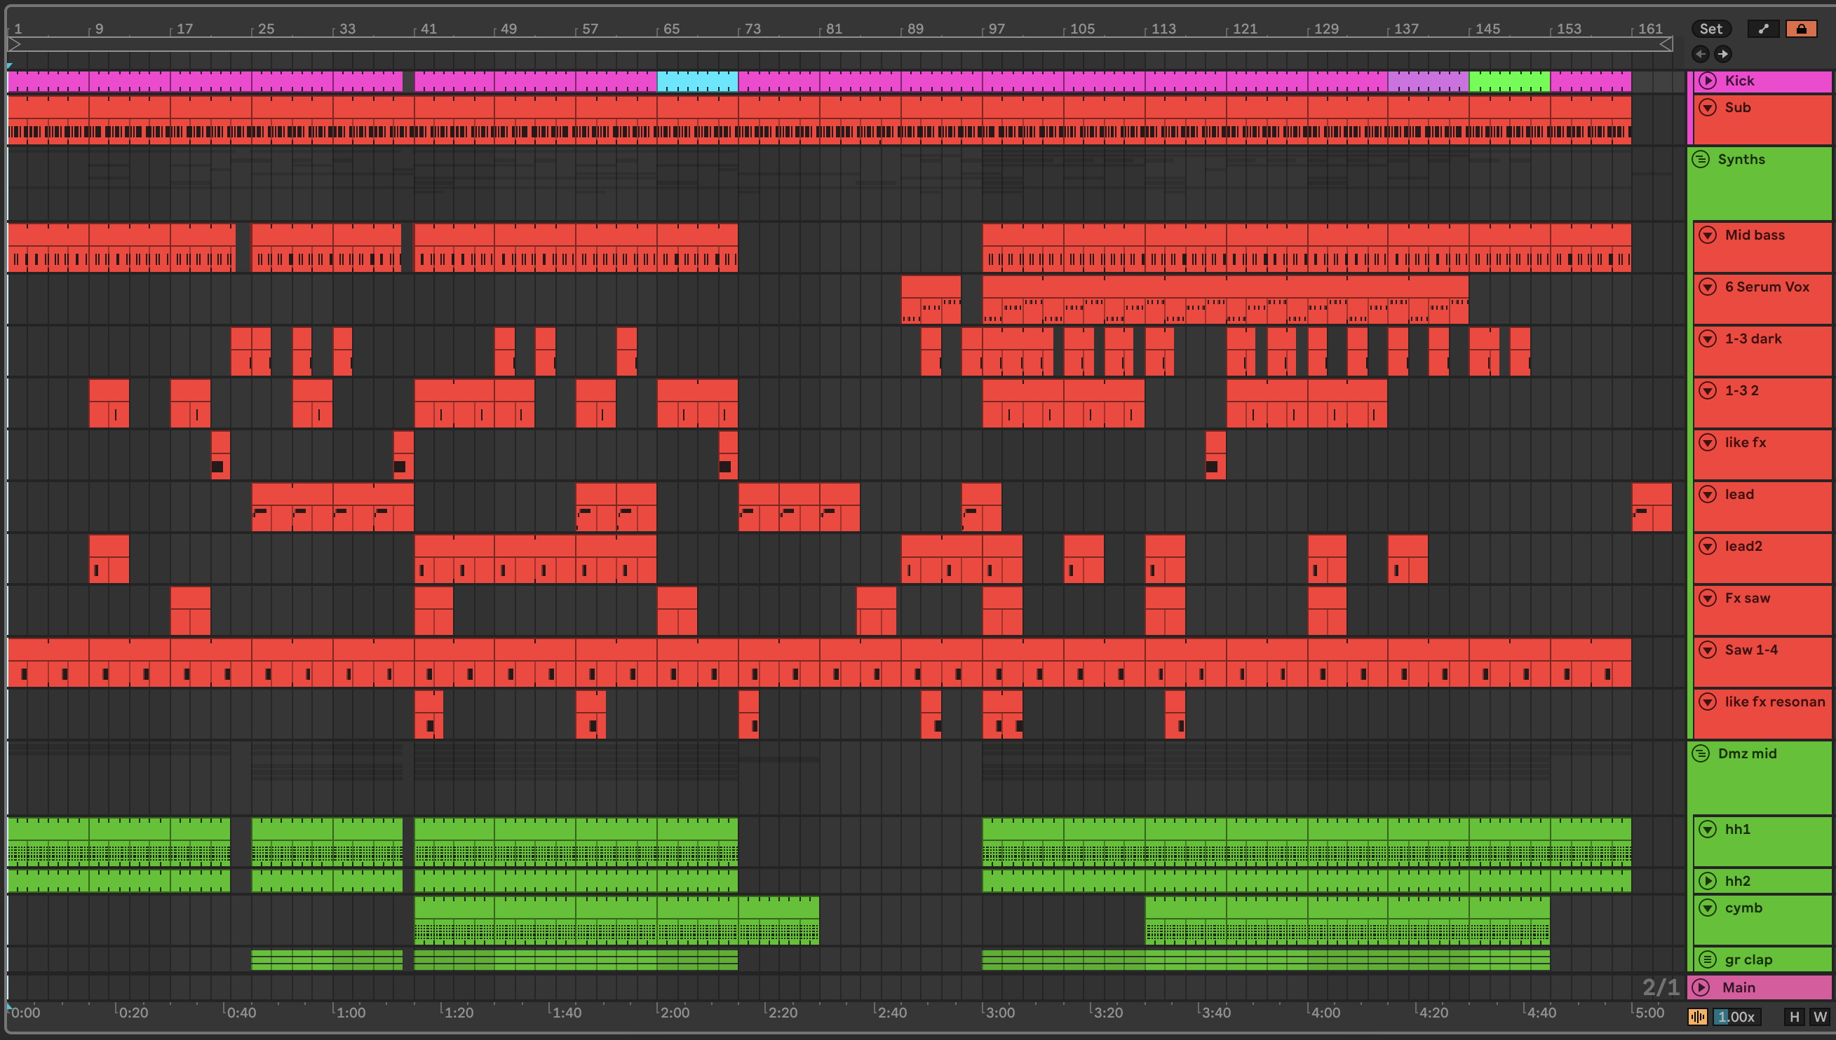
Task: Click the Dmz mid group icon
Action: pos(1701,753)
